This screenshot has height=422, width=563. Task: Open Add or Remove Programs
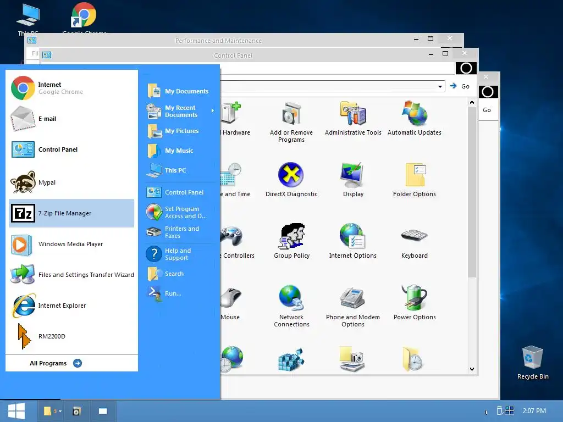[x=291, y=122]
